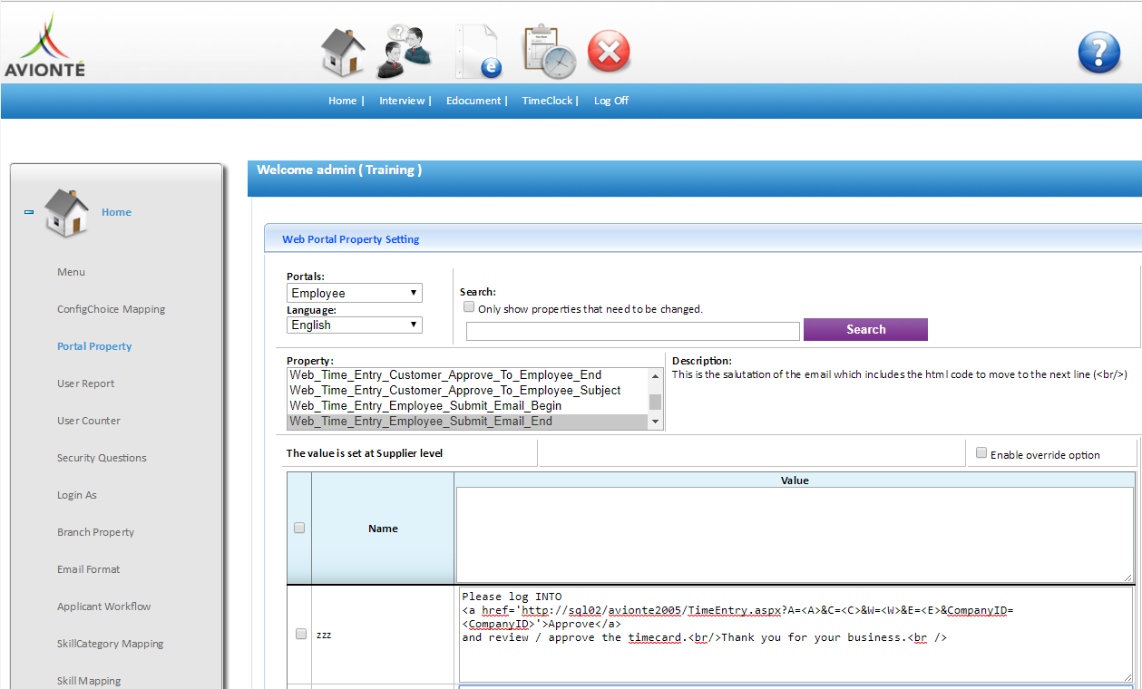1142x689 pixels.
Task: Open the Interview people icon
Action: tap(405, 52)
